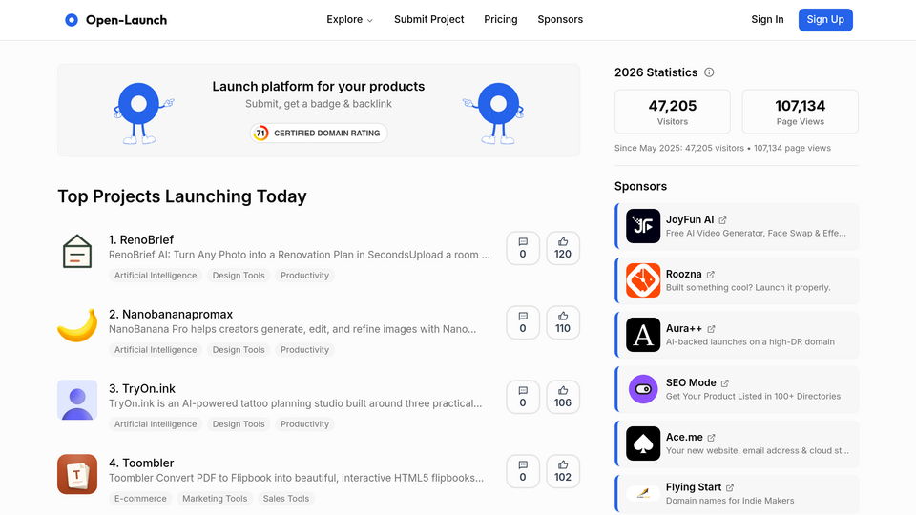The height and width of the screenshot is (515, 916).
Task: Select TryOn.ink's Design Tools tag
Action: [239, 423]
